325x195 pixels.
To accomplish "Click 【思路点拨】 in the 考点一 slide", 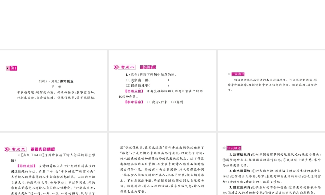I will coord(134,91).
